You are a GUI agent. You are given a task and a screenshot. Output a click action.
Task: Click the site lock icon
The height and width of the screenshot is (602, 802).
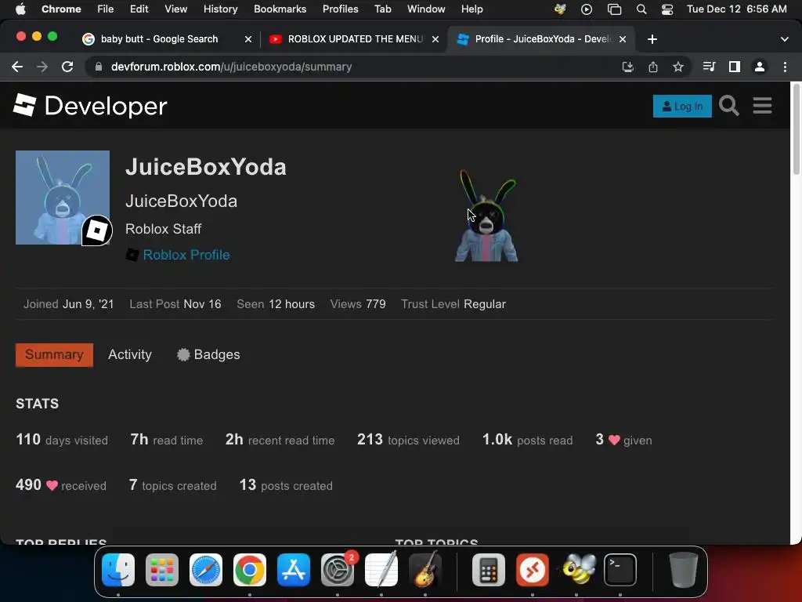pyautogui.click(x=99, y=67)
